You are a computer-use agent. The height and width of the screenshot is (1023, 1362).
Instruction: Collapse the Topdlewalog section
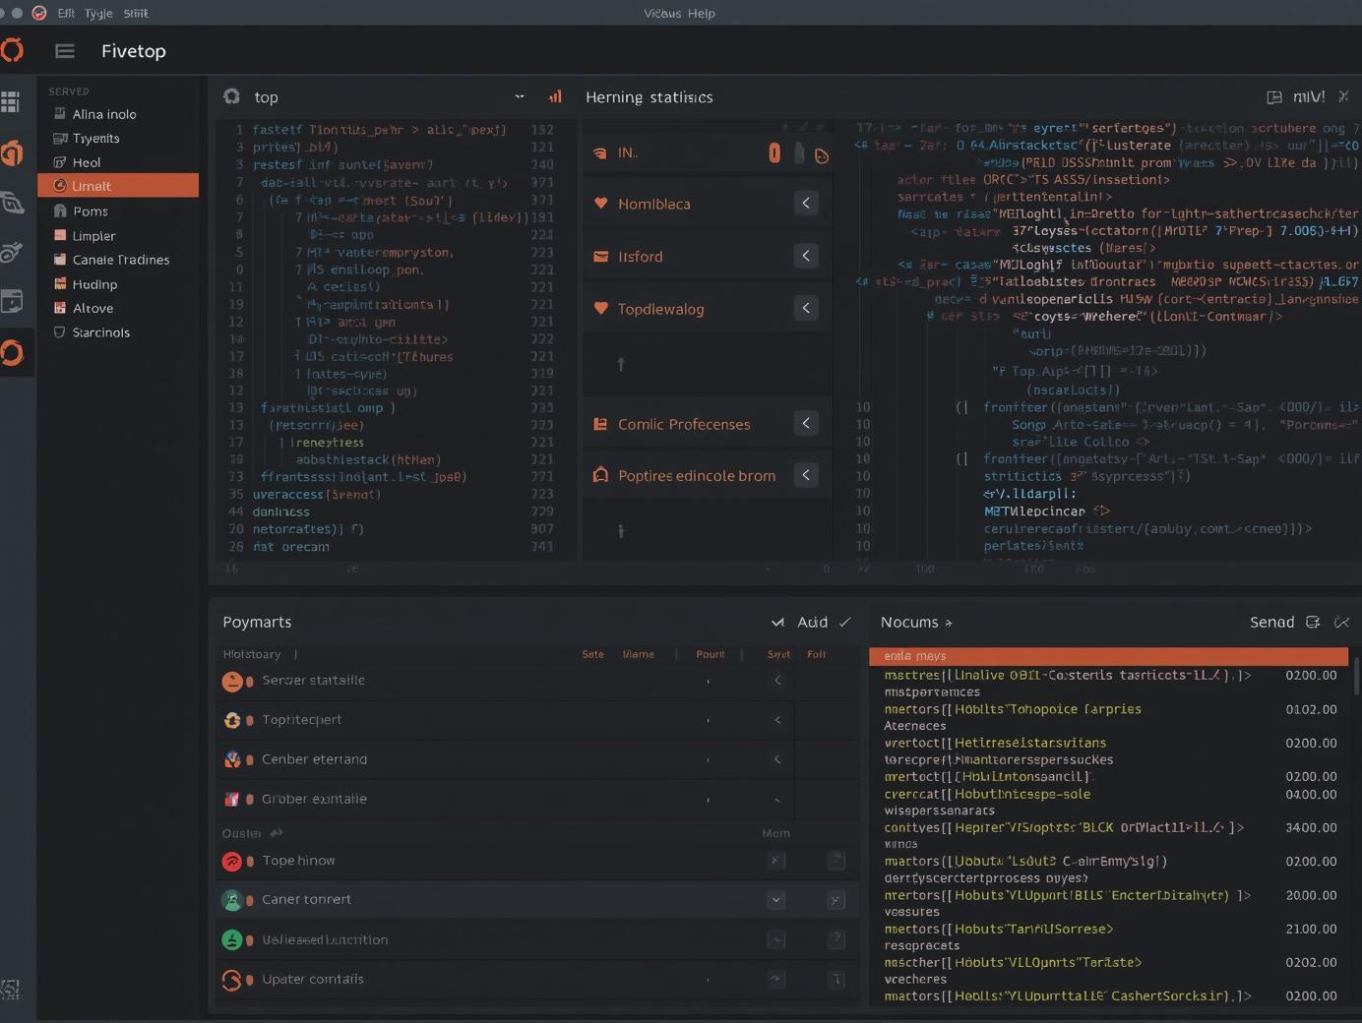(x=805, y=308)
